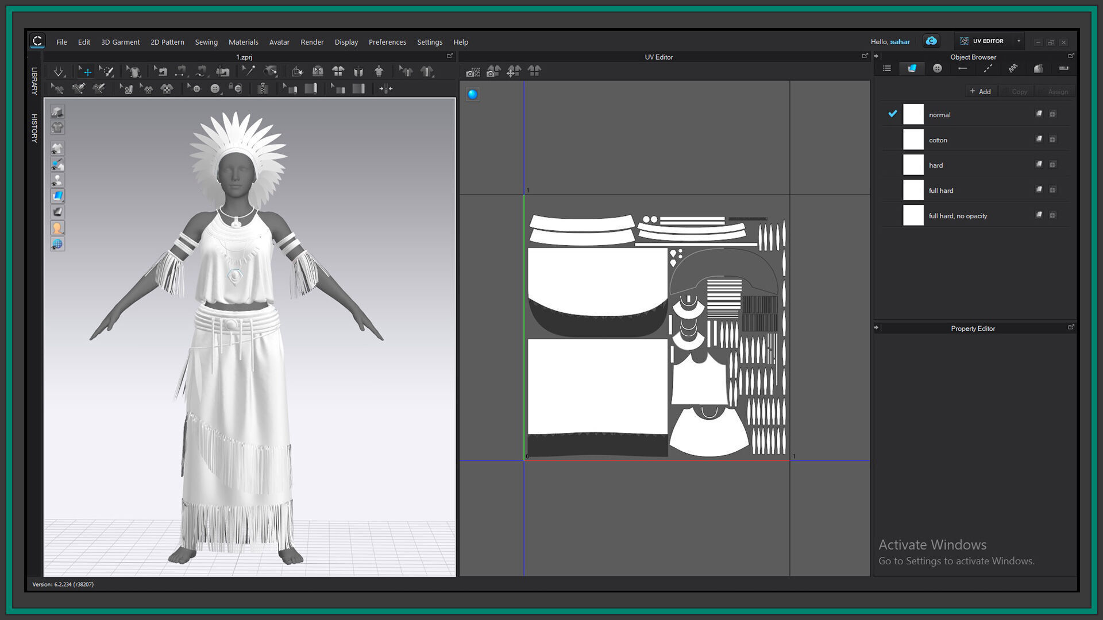Collapse the Property Editor with arrow
The image size is (1103, 620).
877,328
